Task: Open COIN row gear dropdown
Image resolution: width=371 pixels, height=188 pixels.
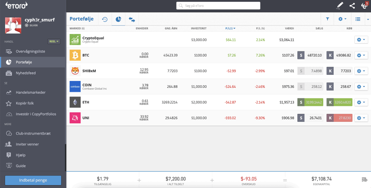Action: (x=361, y=87)
